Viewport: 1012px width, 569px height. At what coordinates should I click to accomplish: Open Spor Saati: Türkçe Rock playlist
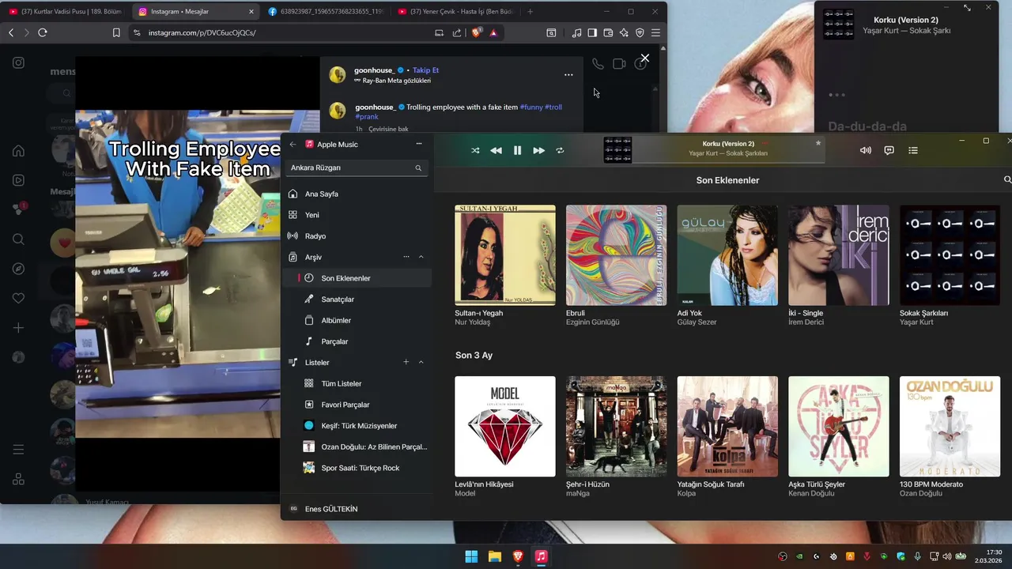click(357, 468)
